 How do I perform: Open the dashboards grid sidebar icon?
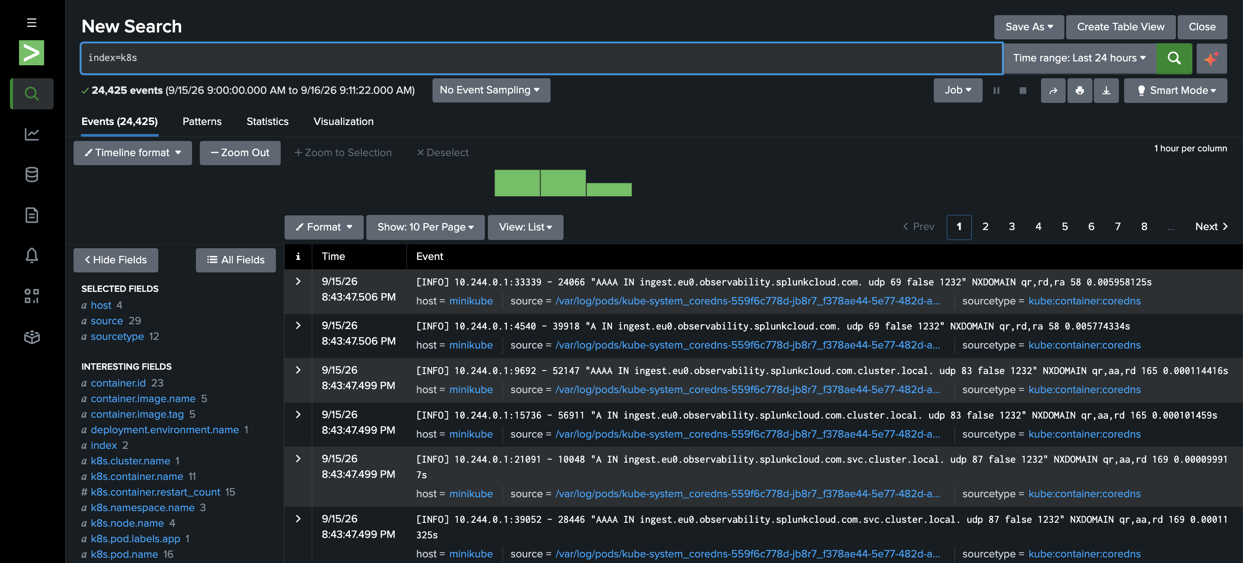pos(32,296)
